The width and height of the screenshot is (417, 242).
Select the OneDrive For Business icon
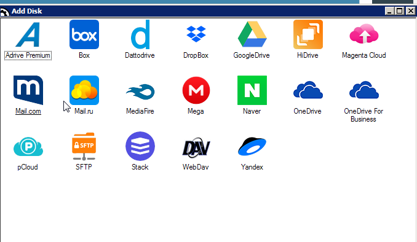click(x=364, y=90)
